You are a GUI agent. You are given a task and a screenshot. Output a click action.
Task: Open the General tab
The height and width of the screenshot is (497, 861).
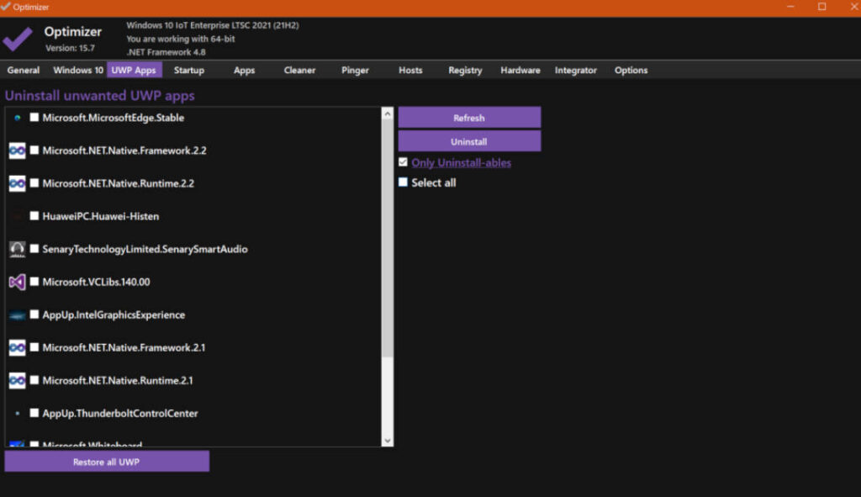23,71
